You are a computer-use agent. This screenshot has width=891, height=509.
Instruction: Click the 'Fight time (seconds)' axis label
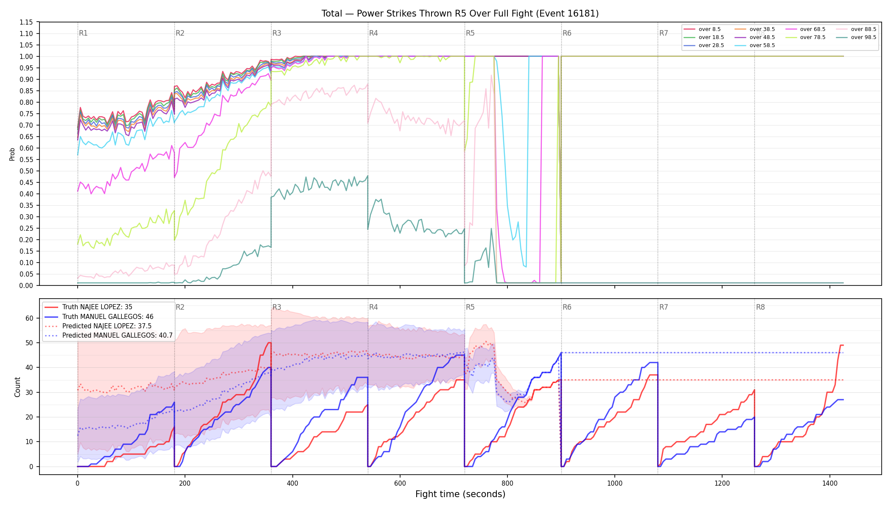[460, 494]
